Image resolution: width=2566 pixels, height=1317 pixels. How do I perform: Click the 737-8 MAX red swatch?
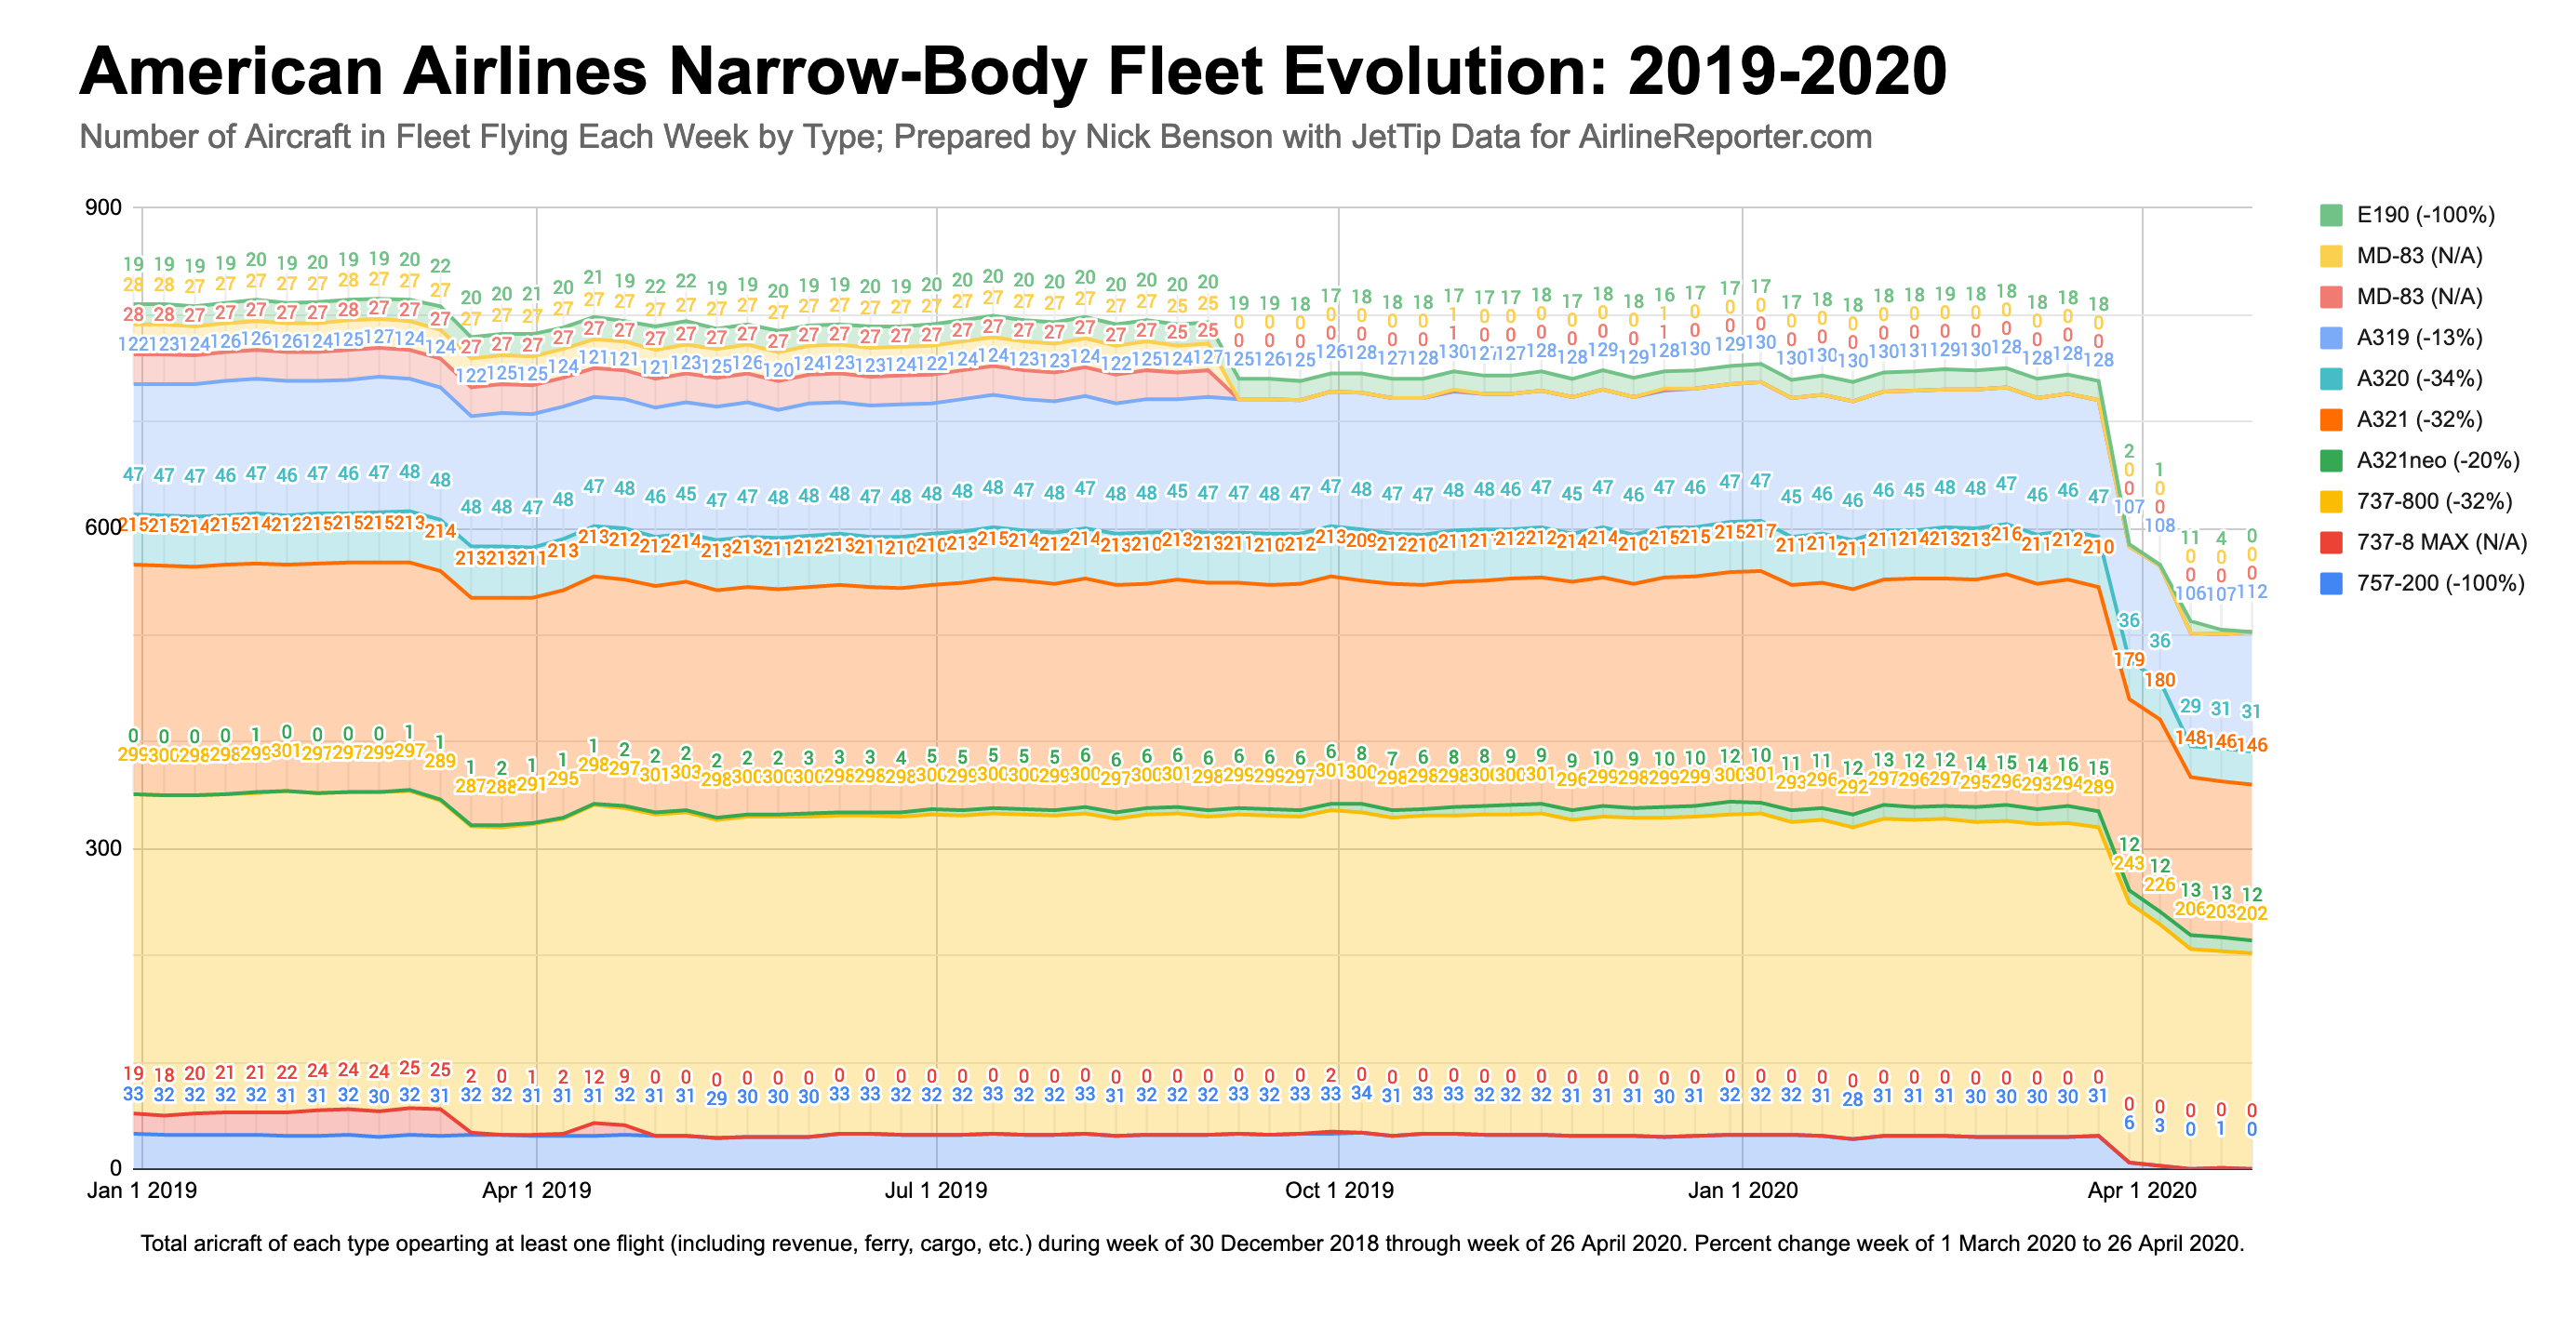2331,541
